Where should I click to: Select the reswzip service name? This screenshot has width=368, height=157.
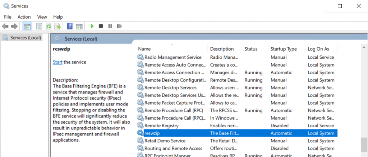point(152,133)
